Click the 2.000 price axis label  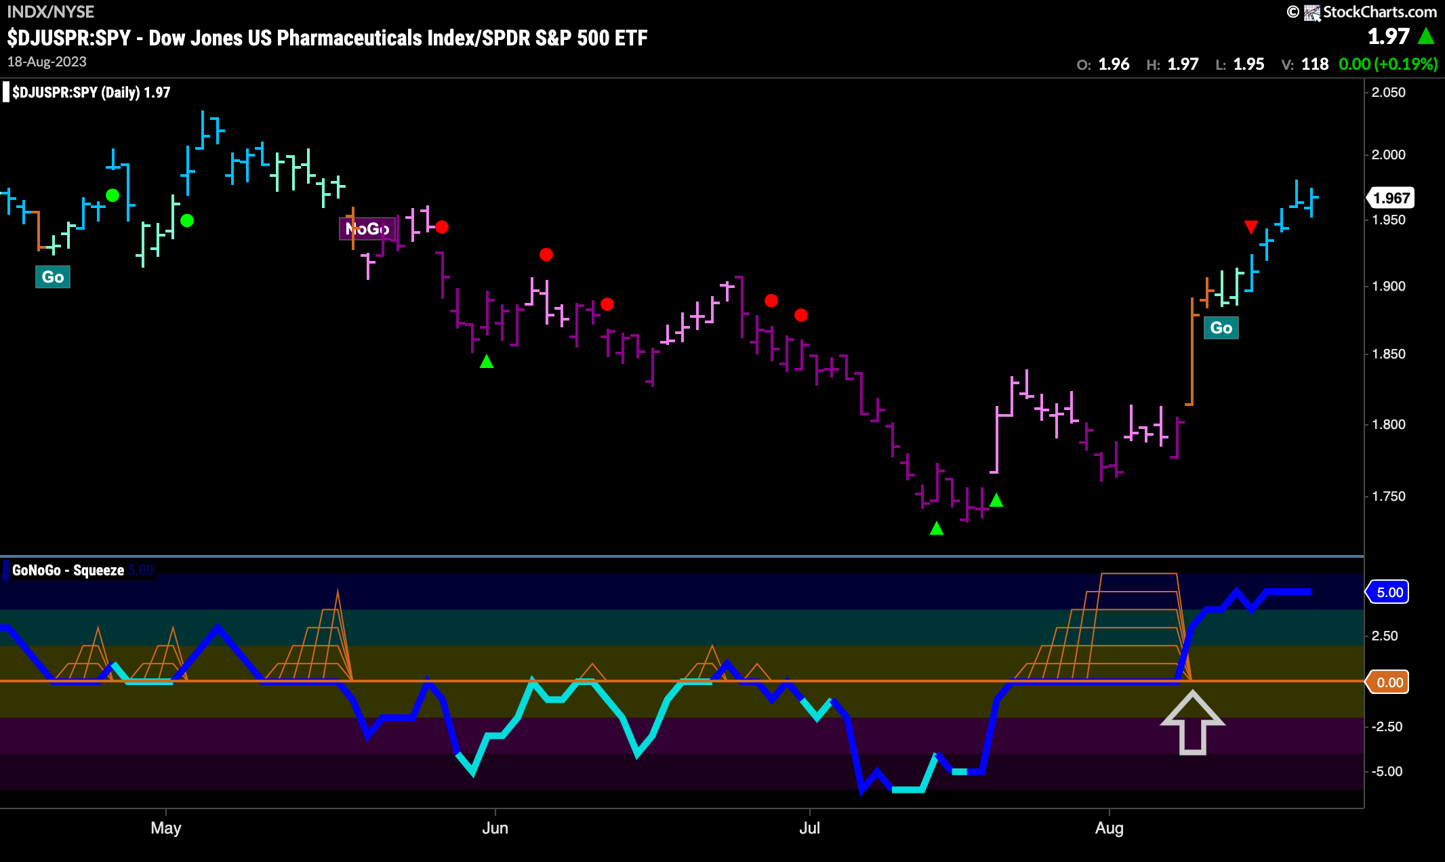(x=1389, y=155)
